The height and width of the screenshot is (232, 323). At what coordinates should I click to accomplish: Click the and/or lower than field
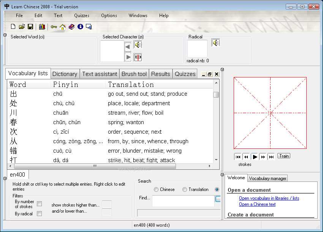tap(107, 212)
